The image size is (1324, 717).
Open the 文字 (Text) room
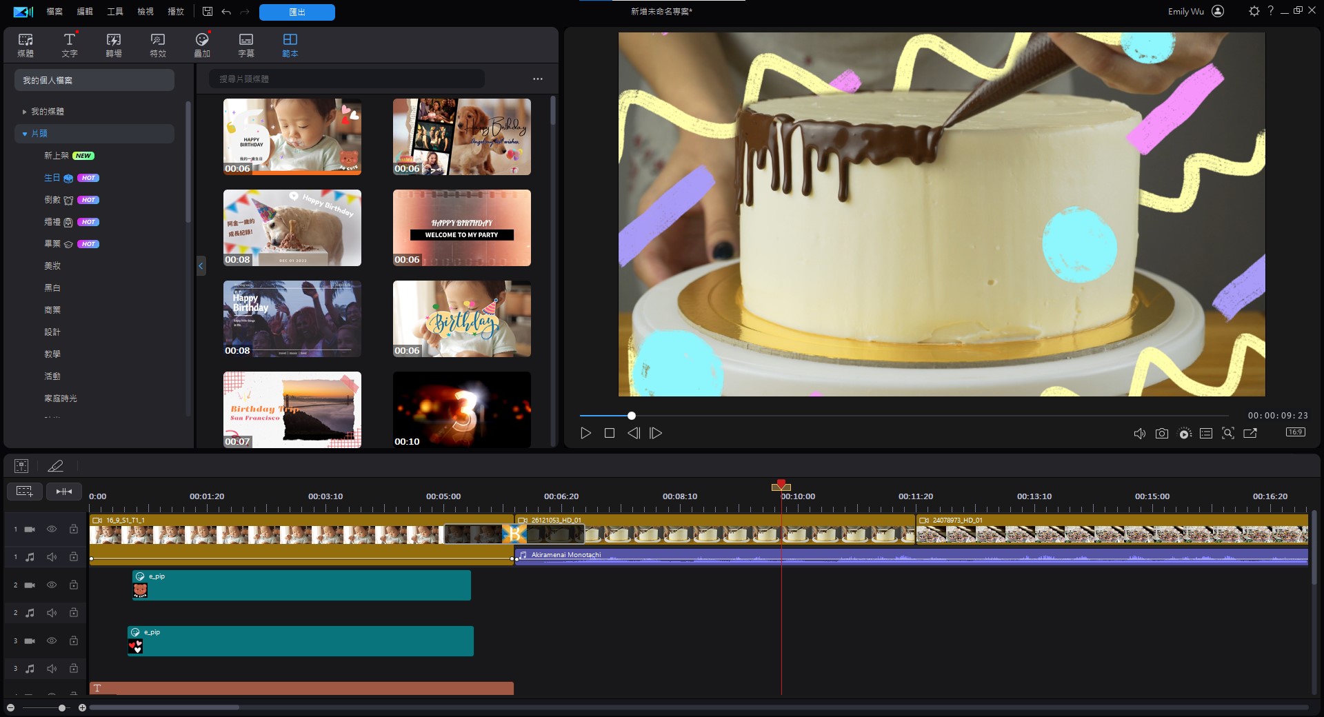click(x=70, y=45)
